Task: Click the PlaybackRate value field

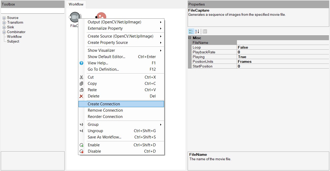Action: coord(283,52)
